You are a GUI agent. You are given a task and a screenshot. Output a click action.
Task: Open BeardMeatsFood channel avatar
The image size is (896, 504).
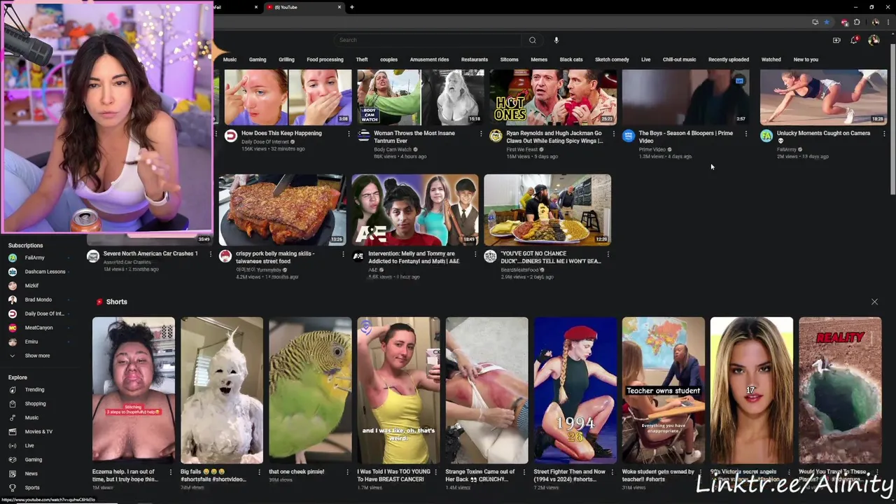(x=490, y=256)
